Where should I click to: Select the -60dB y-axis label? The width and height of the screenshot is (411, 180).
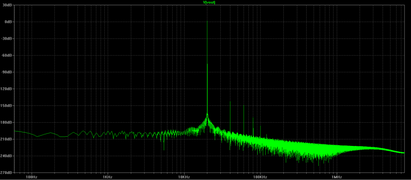tap(8, 55)
